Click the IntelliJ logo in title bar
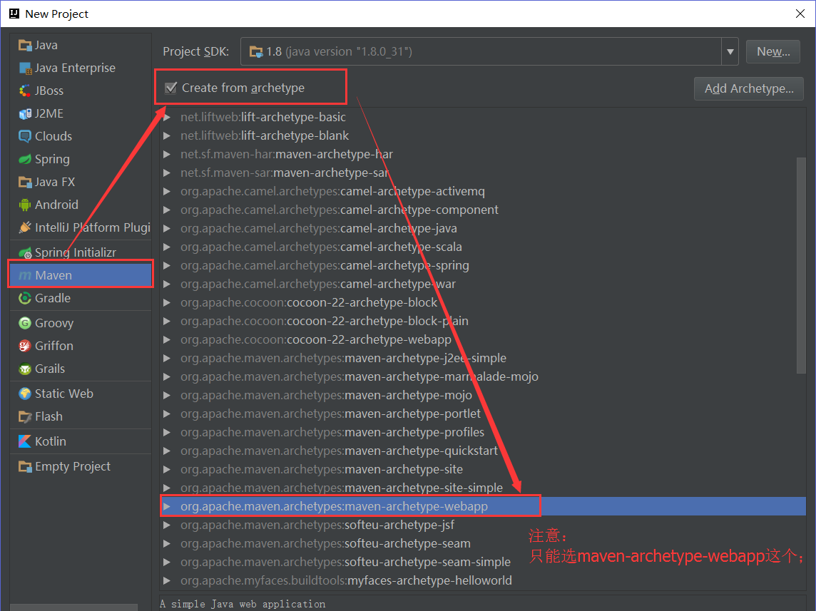816x611 pixels. [14, 14]
